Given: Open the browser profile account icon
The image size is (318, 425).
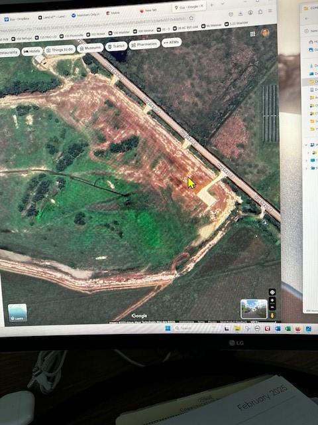Looking at the screenshot, I should [x=250, y=13].
